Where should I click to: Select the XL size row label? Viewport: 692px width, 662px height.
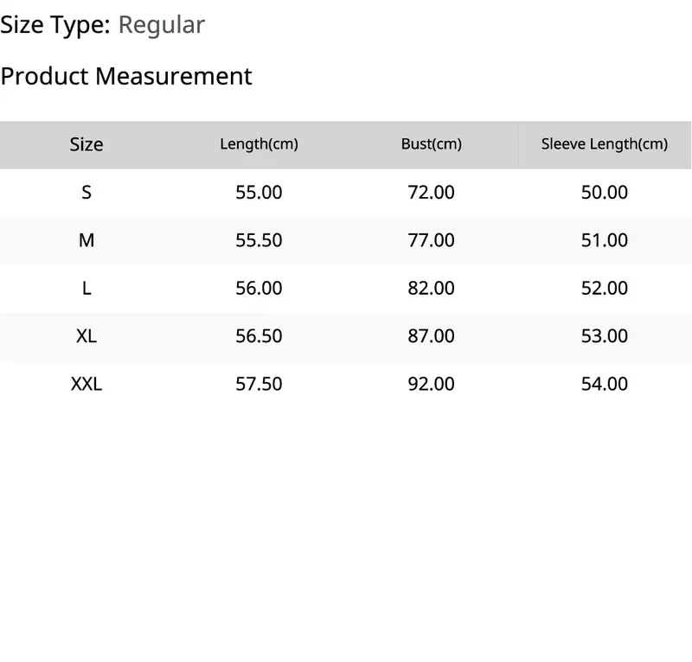[x=86, y=336]
